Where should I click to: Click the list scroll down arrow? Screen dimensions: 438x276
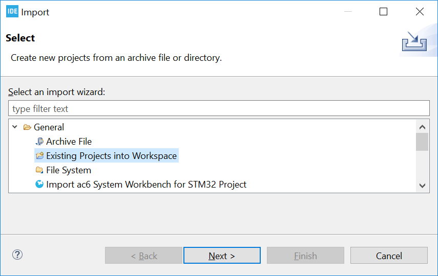pos(422,186)
